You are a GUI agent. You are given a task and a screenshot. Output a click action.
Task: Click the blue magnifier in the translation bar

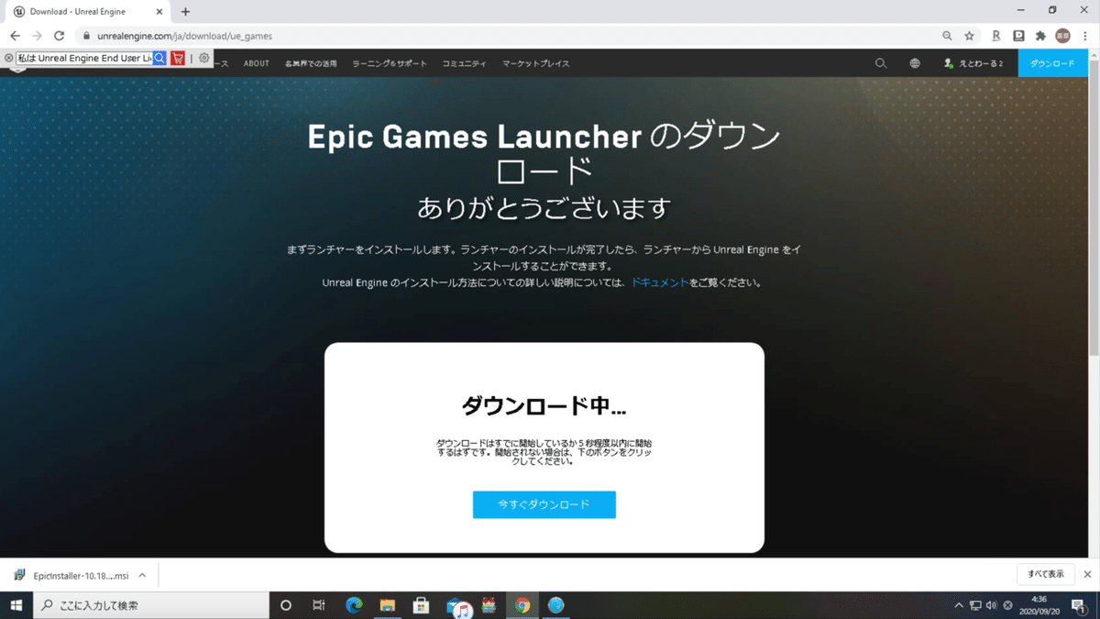click(159, 57)
